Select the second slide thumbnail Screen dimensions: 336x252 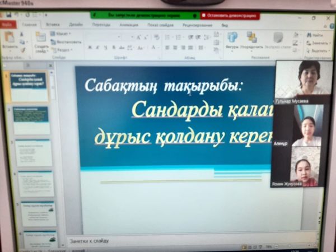pos(31,120)
